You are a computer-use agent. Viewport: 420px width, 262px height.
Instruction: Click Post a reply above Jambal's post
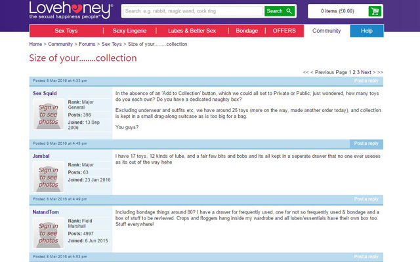[x=366, y=143]
